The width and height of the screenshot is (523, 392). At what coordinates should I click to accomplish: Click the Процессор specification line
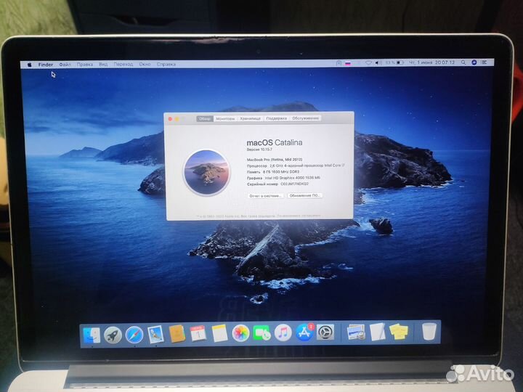pos(296,166)
